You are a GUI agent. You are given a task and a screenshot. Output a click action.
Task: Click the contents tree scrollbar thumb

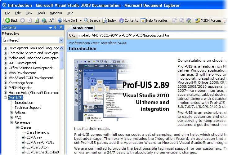point(62,60)
